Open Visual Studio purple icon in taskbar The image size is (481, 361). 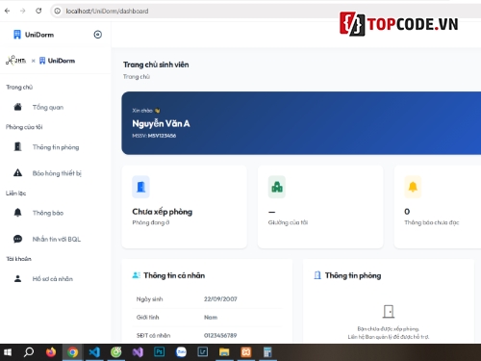pos(138,352)
